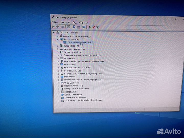
Task: Collapse the DESKTOP-758FK6H root node
Action: click(x=54, y=33)
